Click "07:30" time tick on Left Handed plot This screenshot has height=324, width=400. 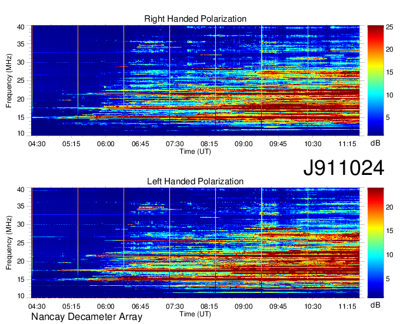point(175,306)
